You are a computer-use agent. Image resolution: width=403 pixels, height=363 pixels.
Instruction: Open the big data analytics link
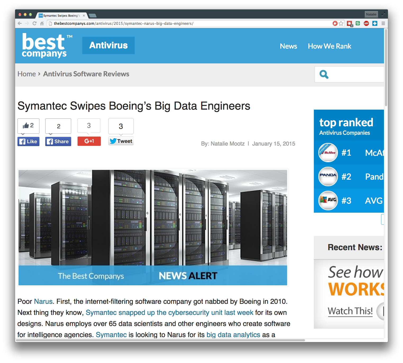[233, 335]
